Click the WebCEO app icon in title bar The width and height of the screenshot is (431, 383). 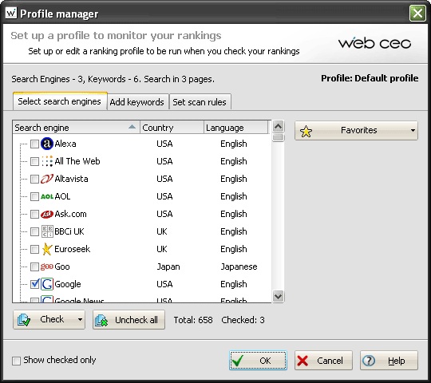tap(11, 13)
